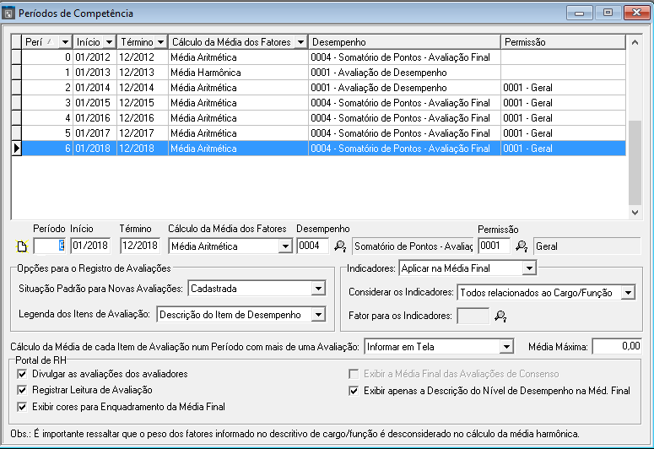Open Situação Padrão para Novas Avaliações dropdown
654x449 pixels.
pyautogui.click(x=318, y=289)
